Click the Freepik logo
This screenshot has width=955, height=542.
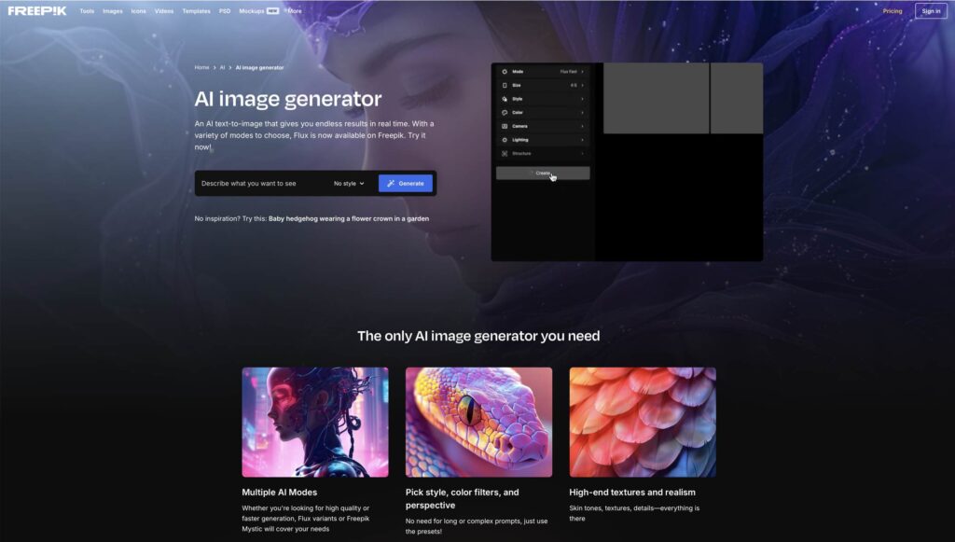pyautogui.click(x=37, y=11)
